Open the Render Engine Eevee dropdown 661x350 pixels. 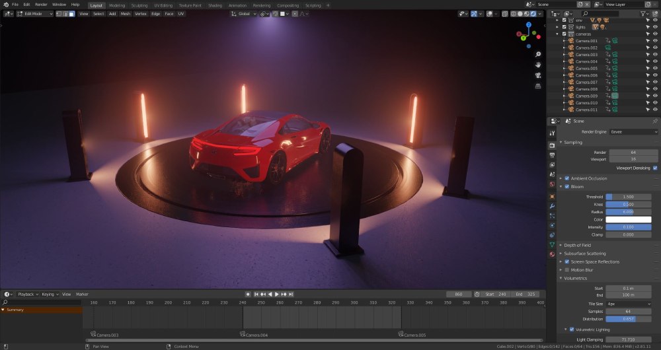pos(634,132)
